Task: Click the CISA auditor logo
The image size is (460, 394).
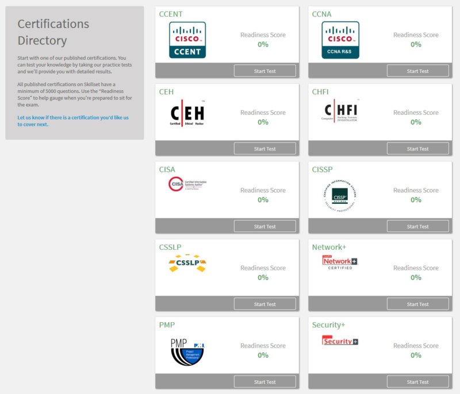Action: tap(187, 184)
